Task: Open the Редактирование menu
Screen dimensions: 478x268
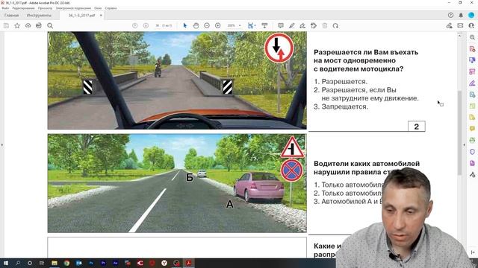Action: [23, 8]
